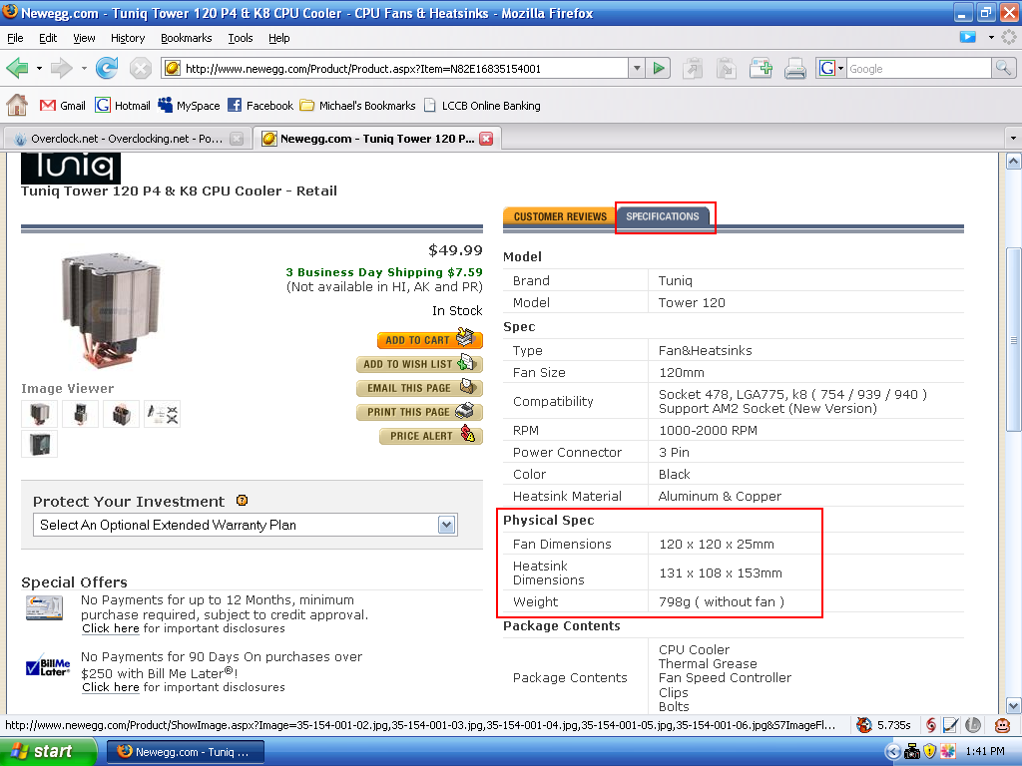Click the greyed-out Stop loading button
The height and width of the screenshot is (766, 1022).
pos(140,68)
